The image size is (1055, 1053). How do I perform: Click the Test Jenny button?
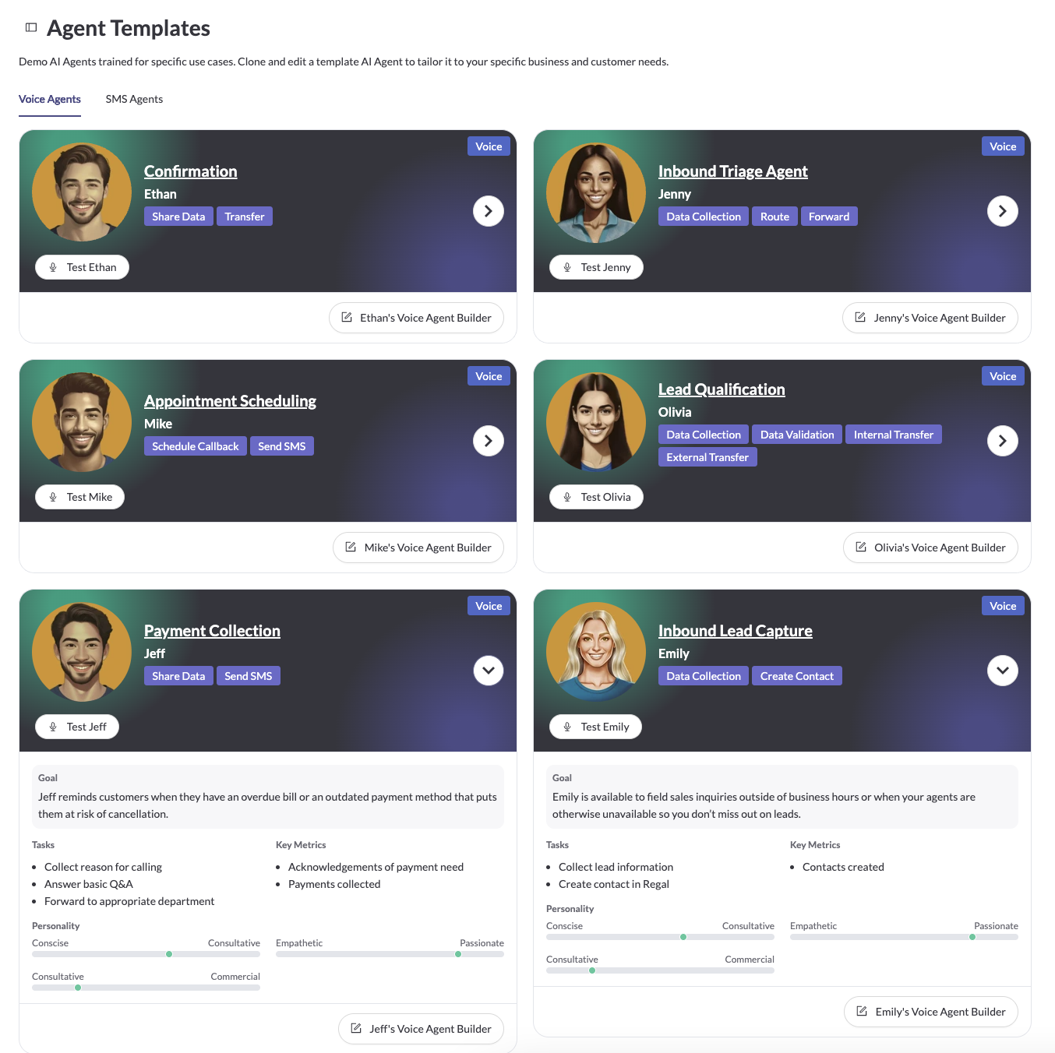tap(596, 267)
